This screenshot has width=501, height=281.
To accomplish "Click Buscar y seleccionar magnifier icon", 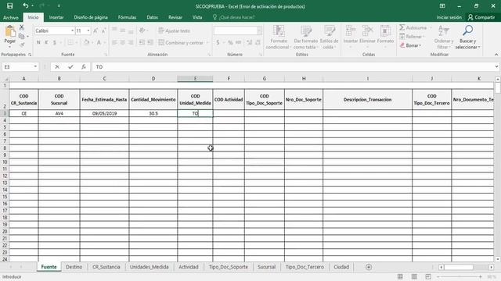I will pos(468,30).
